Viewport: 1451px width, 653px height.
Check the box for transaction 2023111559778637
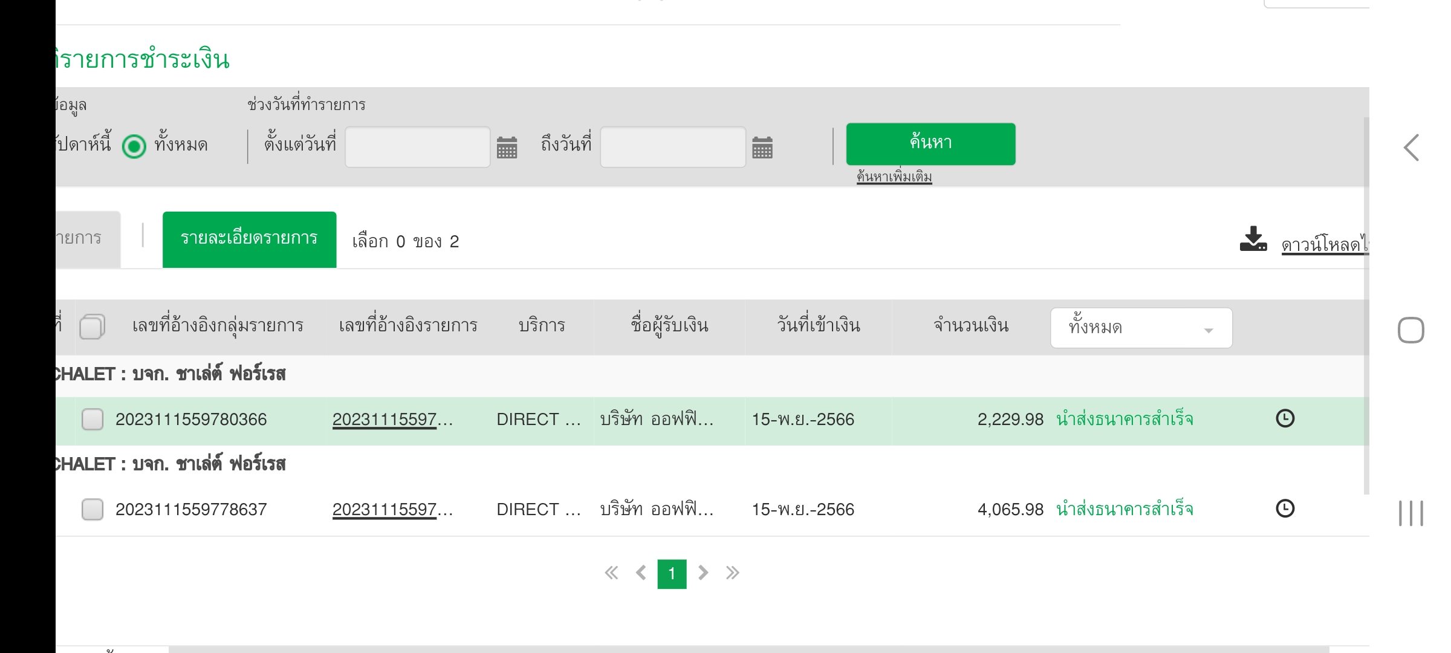93,509
